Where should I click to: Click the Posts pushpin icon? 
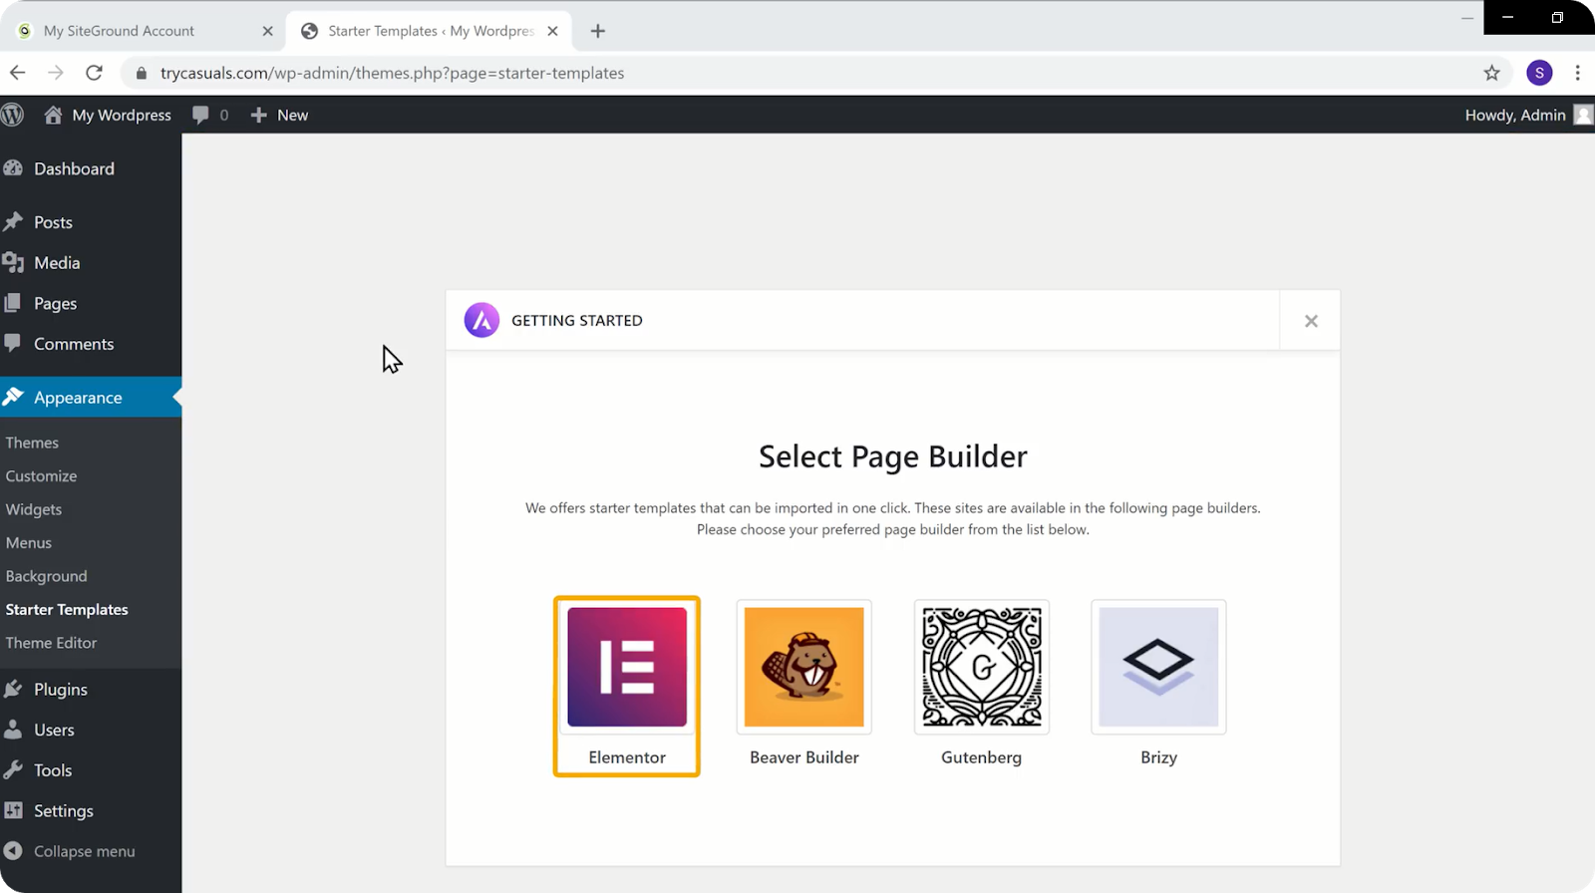coord(13,221)
